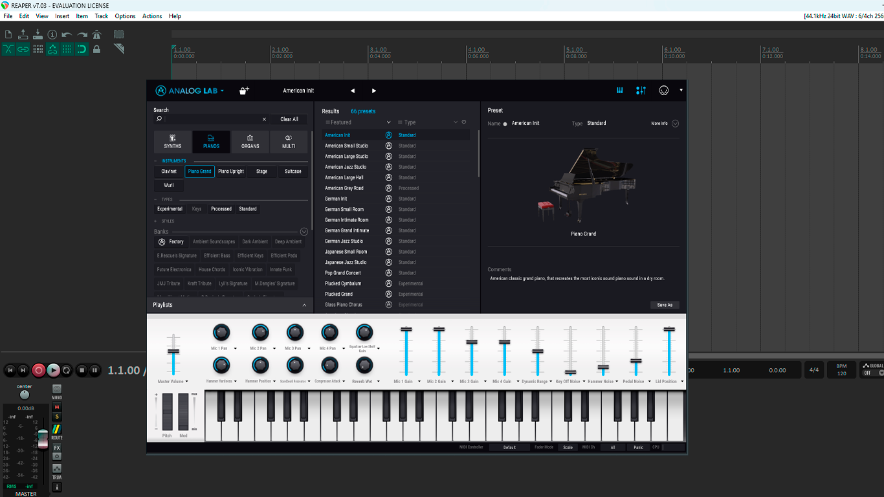884x497 pixels.
Task: Select the Piano Upright instrument filter
Action: (x=231, y=171)
